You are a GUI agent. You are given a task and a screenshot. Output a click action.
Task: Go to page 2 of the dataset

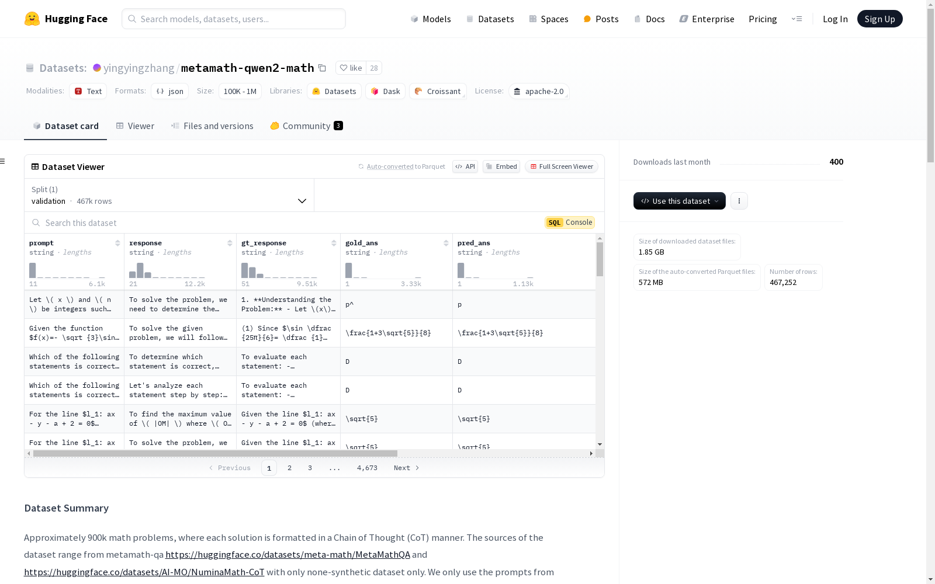[289, 468]
